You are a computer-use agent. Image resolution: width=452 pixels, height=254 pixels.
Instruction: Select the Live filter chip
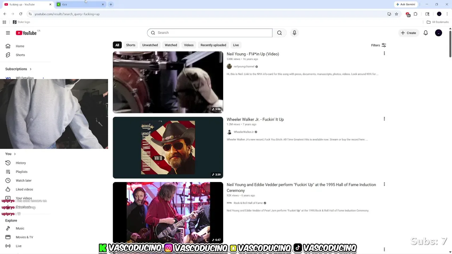tap(236, 45)
